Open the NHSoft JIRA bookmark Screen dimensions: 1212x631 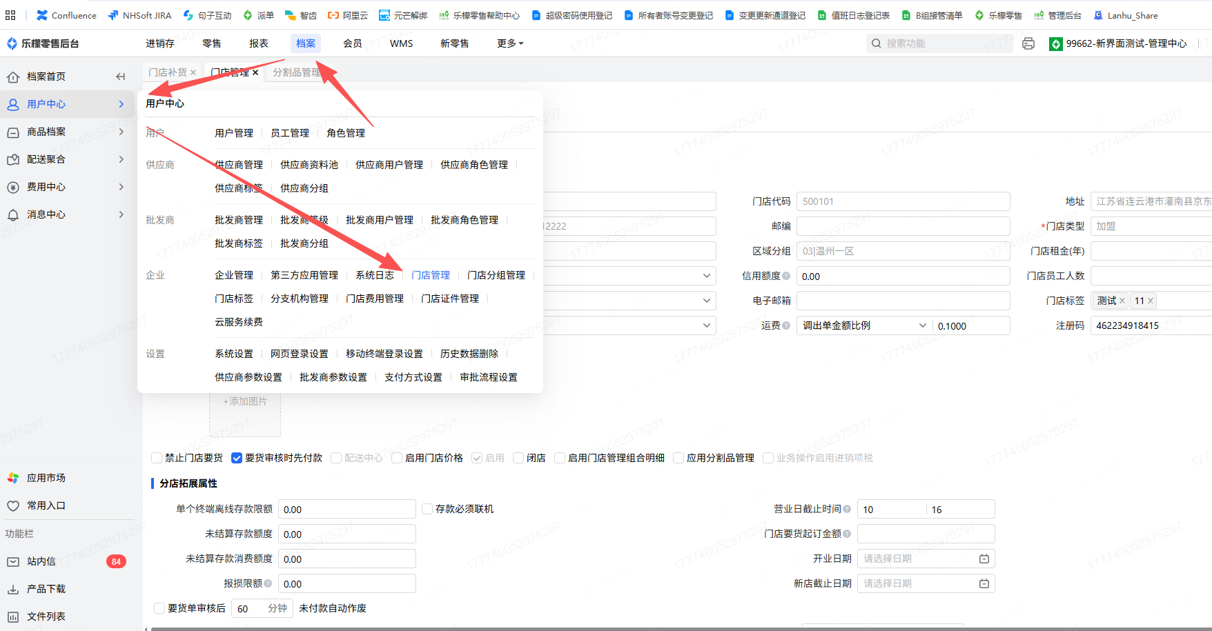point(139,15)
